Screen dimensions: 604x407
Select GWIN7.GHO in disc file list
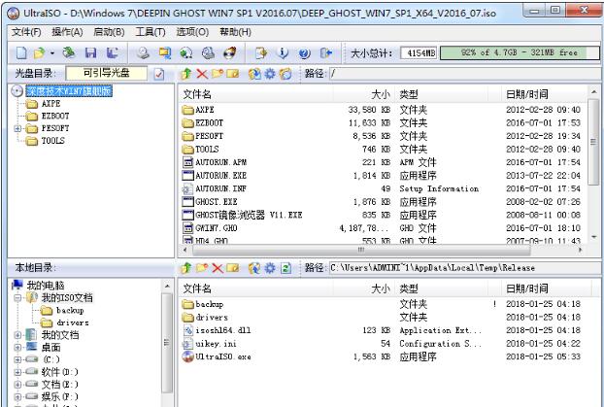click(x=217, y=228)
